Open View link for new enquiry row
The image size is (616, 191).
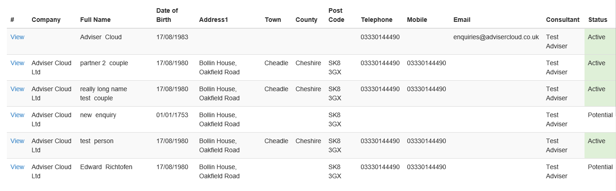pos(17,115)
